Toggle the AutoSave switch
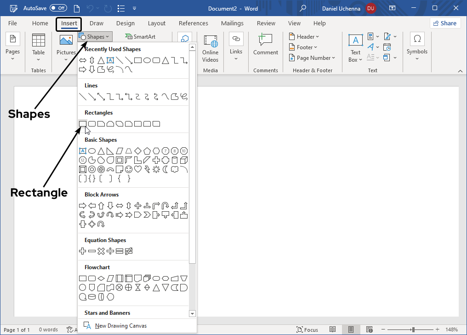Screen dimensions: 467x335 [58, 8]
